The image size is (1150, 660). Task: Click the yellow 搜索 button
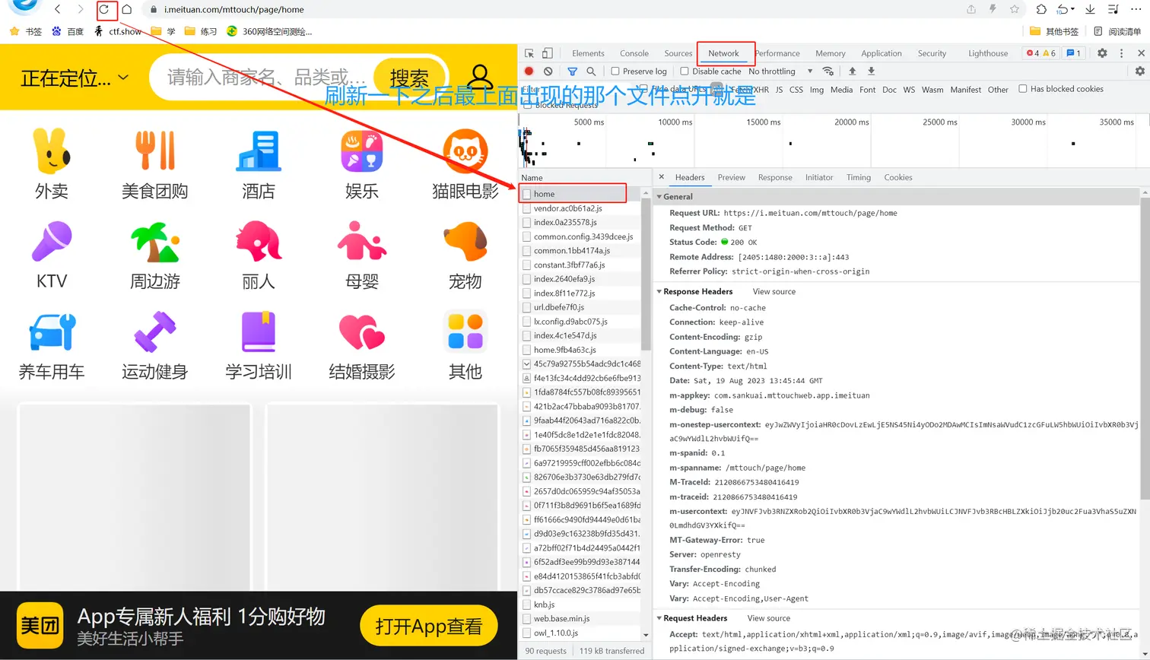click(409, 78)
